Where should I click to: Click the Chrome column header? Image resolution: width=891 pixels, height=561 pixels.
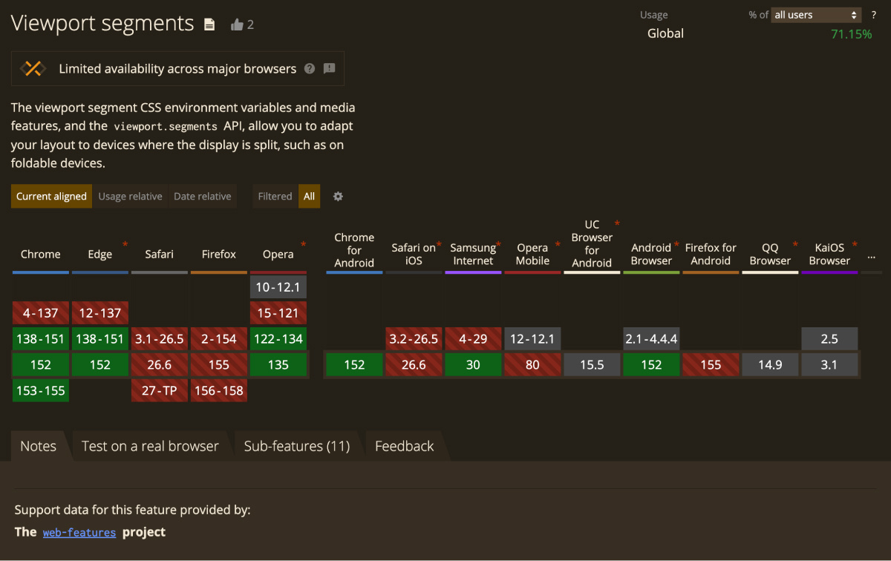pyautogui.click(x=41, y=254)
